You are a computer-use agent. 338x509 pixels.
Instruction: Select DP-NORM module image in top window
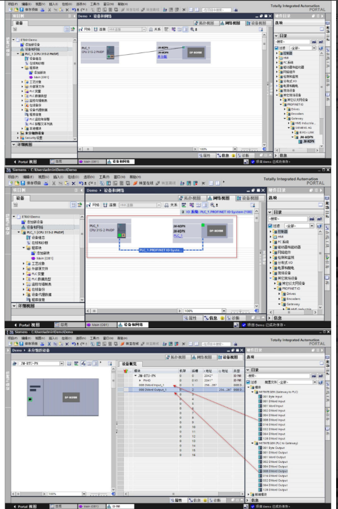point(195,52)
